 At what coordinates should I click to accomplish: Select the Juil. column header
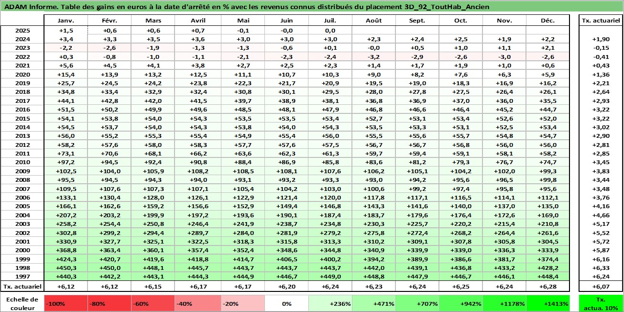330,21
